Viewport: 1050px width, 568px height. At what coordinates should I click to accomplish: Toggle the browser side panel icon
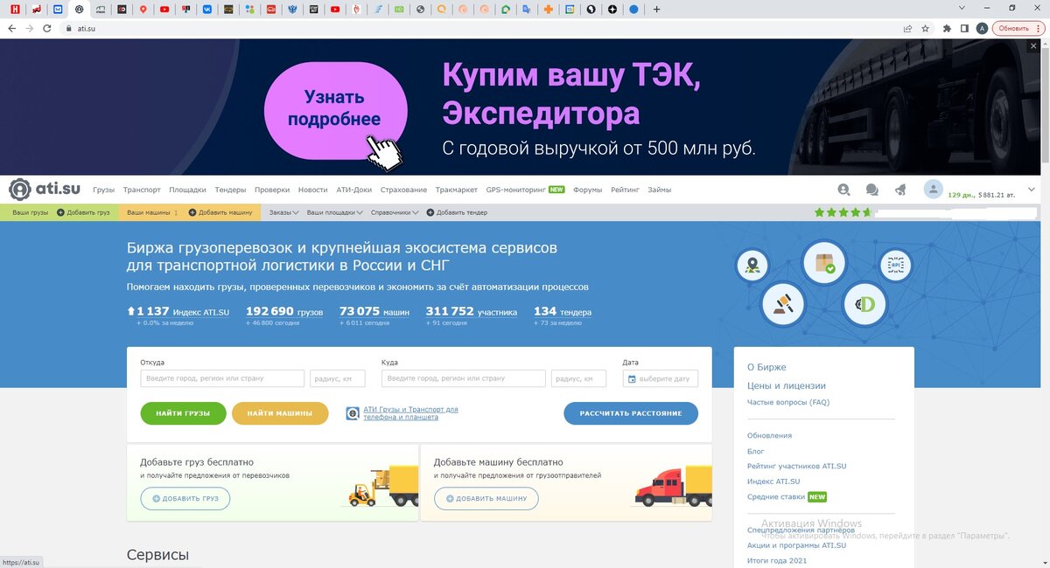[964, 28]
